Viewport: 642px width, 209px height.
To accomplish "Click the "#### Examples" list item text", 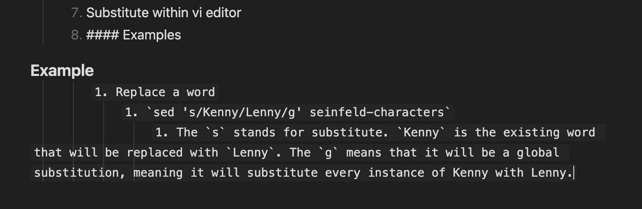I will [134, 35].
